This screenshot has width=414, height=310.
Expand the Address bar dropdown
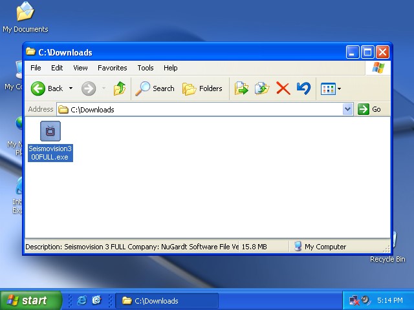347,109
